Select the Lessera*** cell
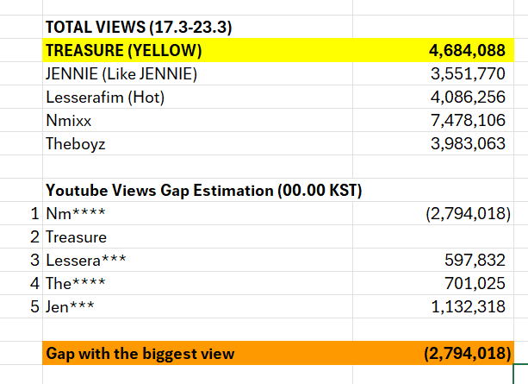The width and height of the screenshot is (528, 384). click(x=197, y=260)
